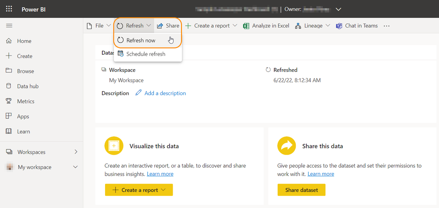Click Add a description link
The height and width of the screenshot is (208, 439).
pos(165,93)
